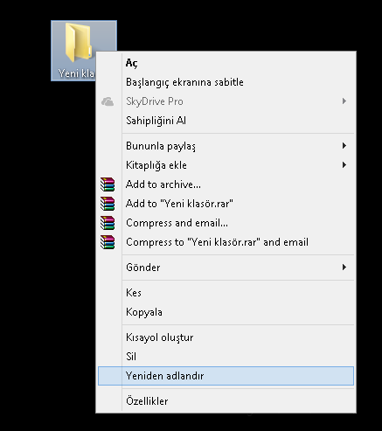Select Yeniden adlandır to rename
This screenshot has height=431, width=382.
pyautogui.click(x=226, y=376)
